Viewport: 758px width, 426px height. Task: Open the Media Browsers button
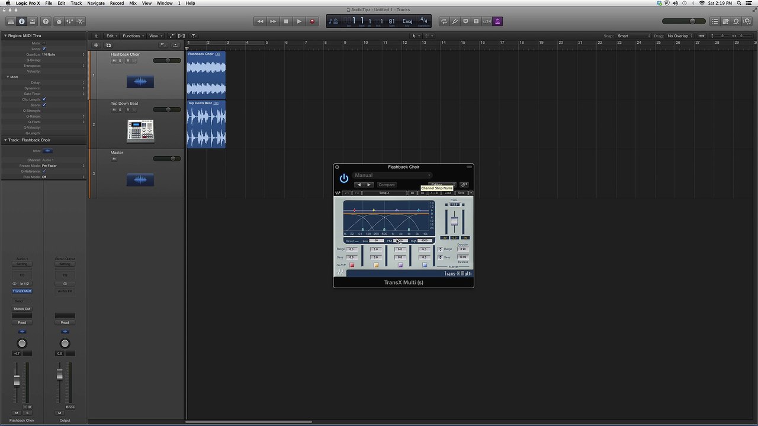pyautogui.click(x=747, y=21)
